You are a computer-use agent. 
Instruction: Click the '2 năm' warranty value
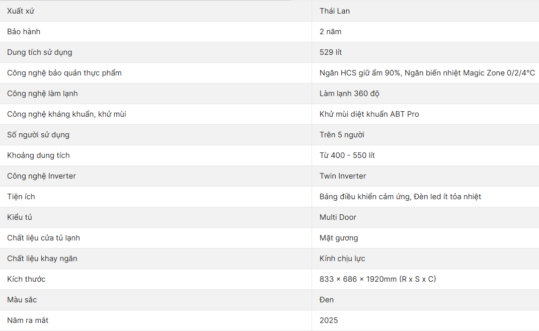pos(330,32)
